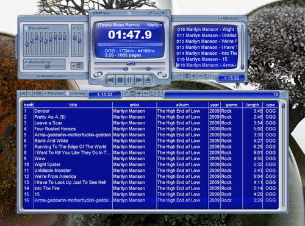Image resolution: width=305 pixels, height=226 pixels.
Task: Save the list using Queue panel disk icon
Action: [x=187, y=76]
